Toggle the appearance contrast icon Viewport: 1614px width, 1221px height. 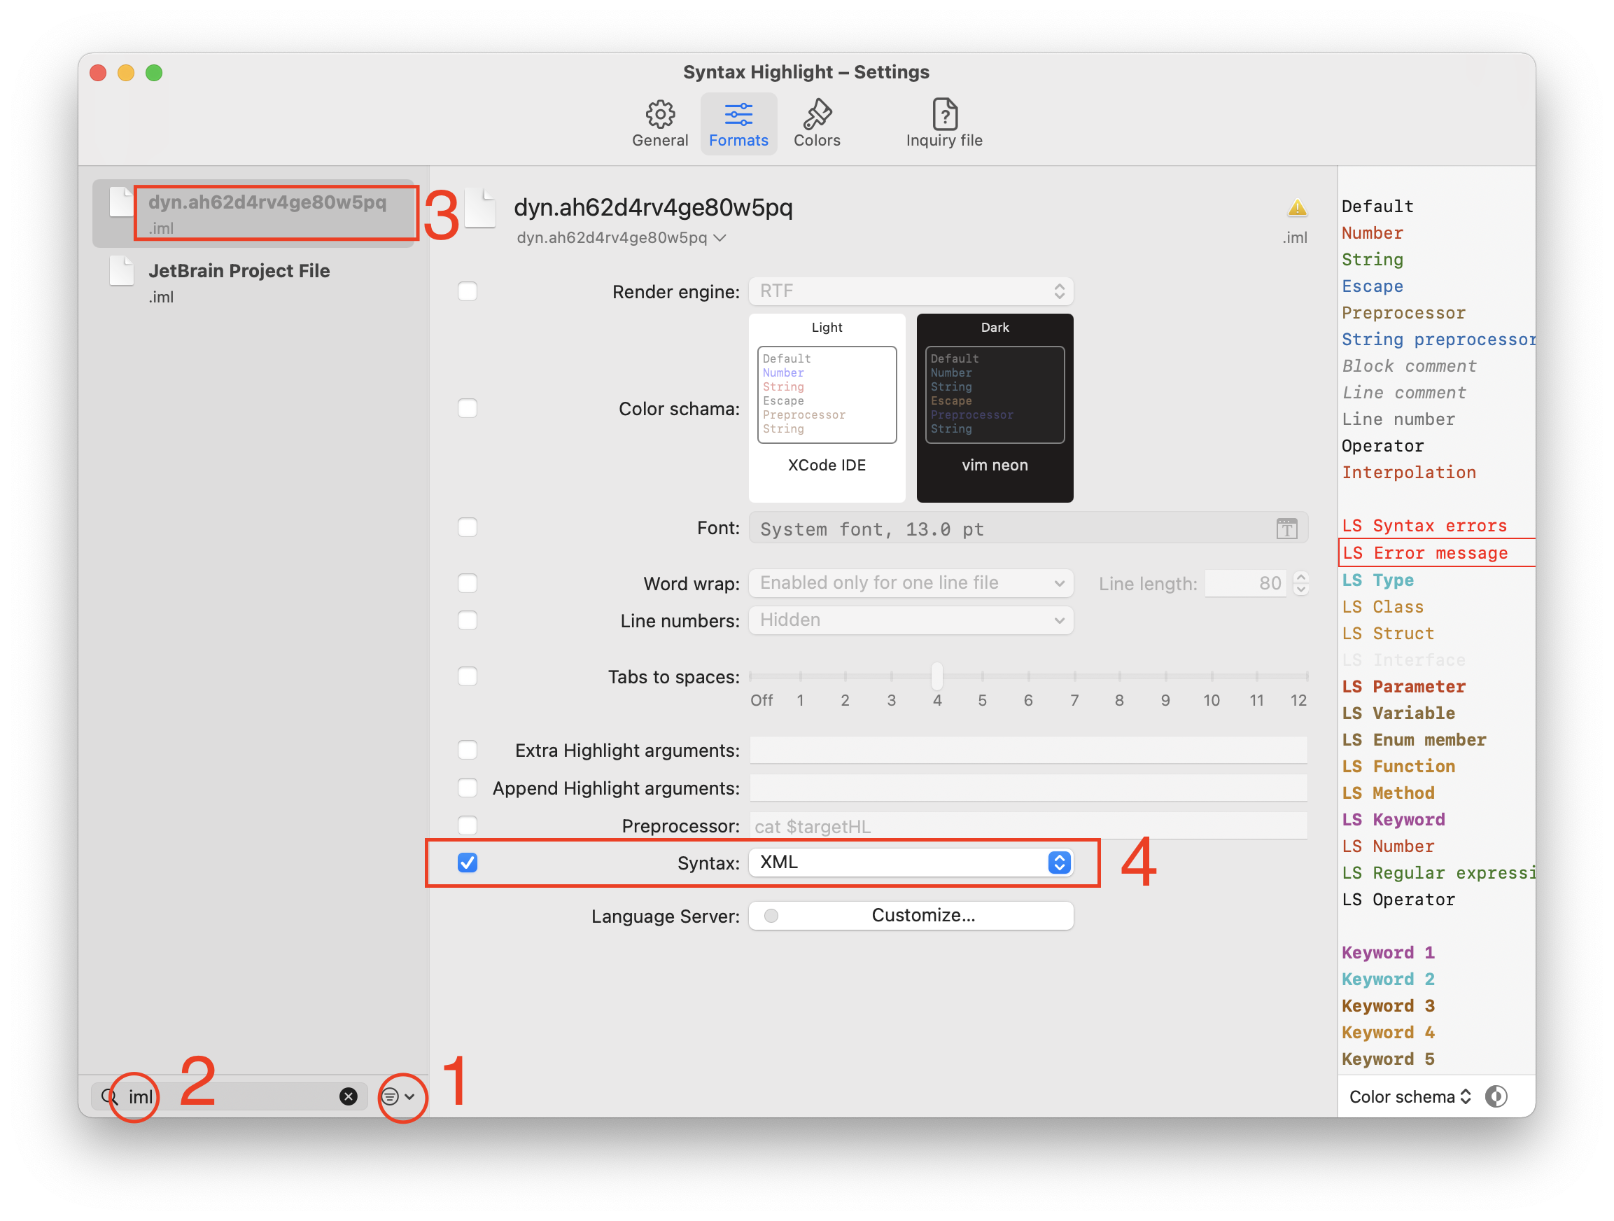pos(1496,1096)
